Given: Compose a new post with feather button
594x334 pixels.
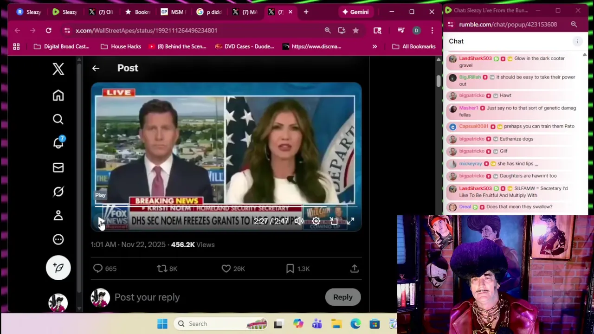Looking at the screenshot, I should pos(58,268).
